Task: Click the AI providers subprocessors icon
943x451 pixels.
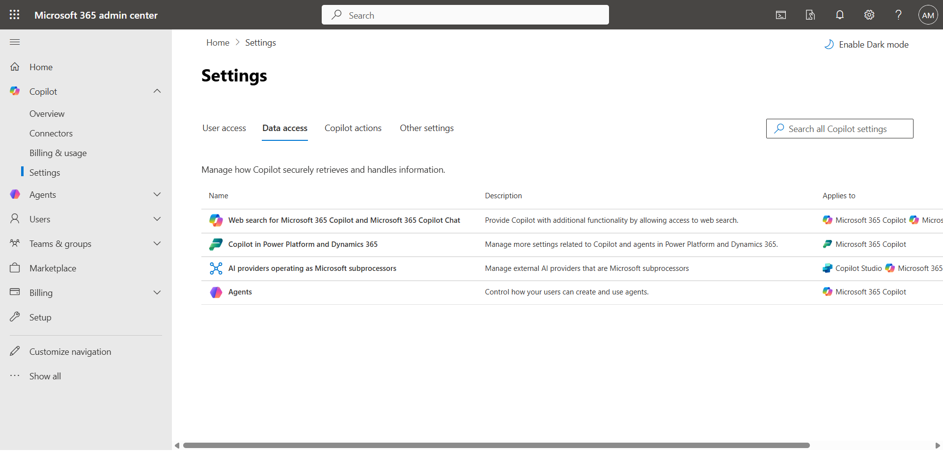Action: (x=216, y=268)
